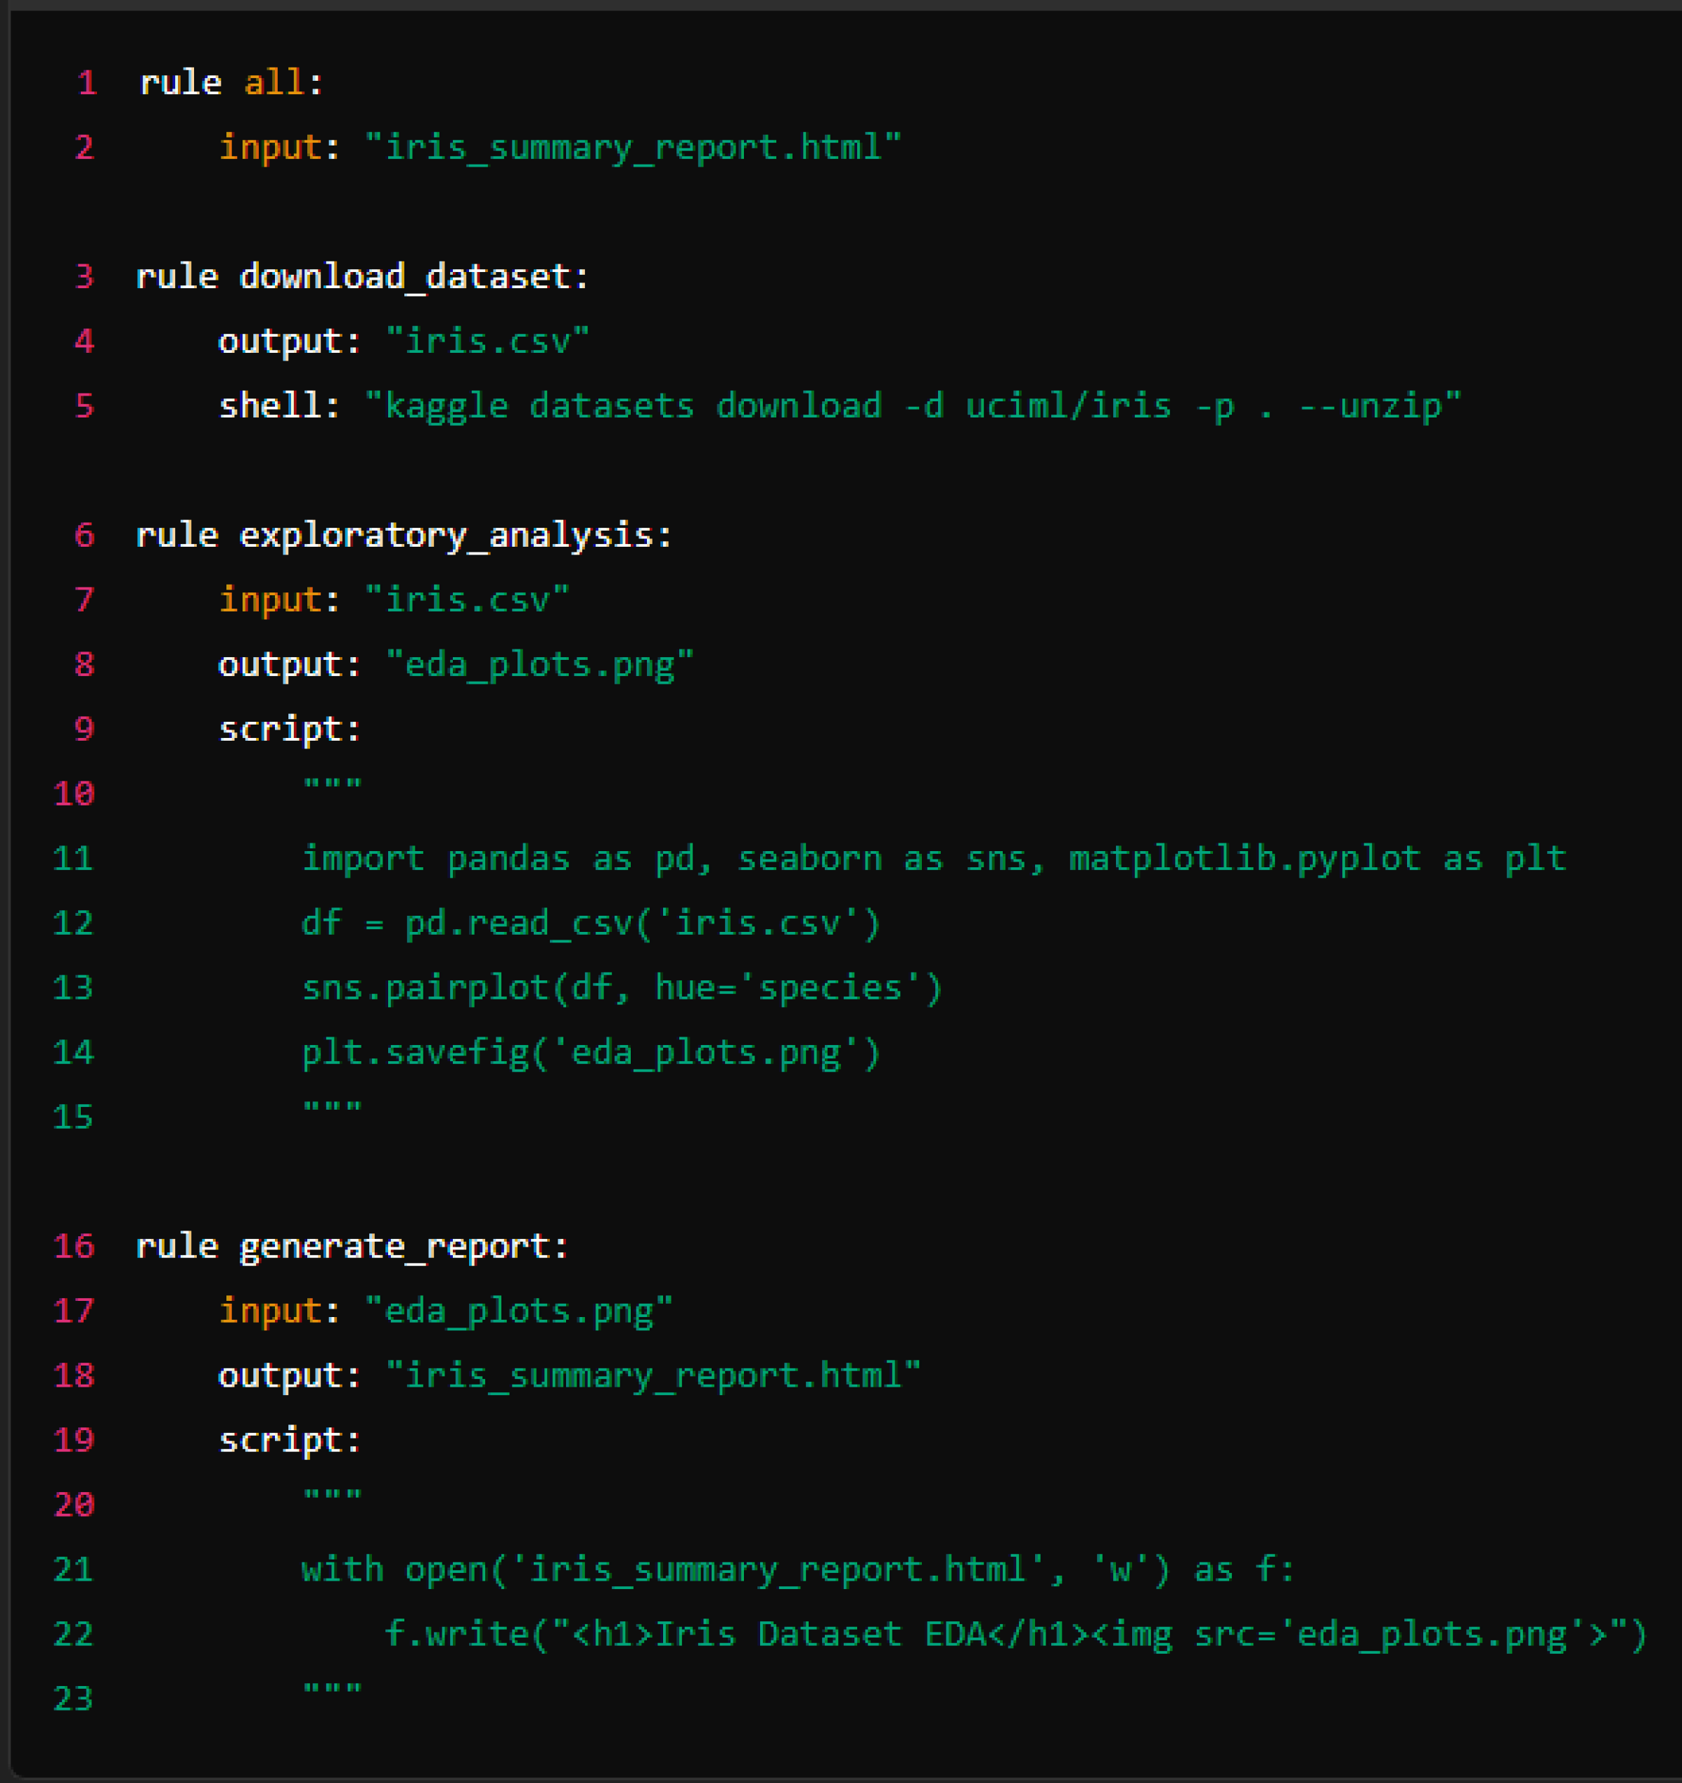
Task: Click the f.write statement on line 22
Action: [x=1015, y=1634]
